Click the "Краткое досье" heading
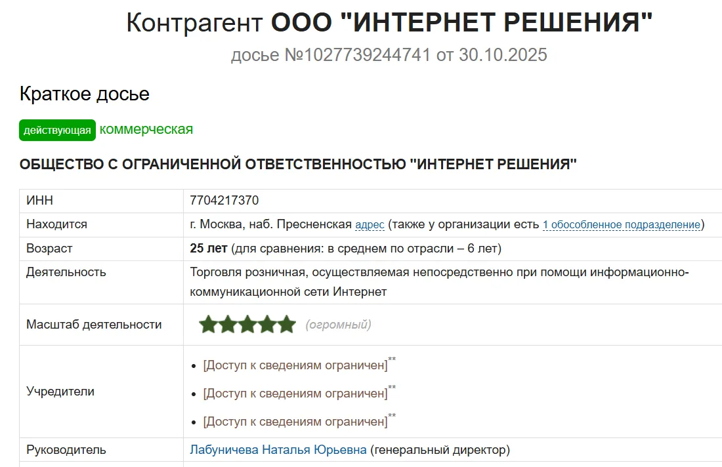 pos(84,94)
